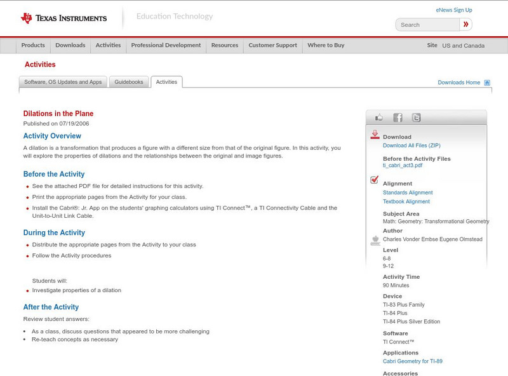
Task: Open the Cabri Geometry for TI-89 link
Action: point(412,361)
